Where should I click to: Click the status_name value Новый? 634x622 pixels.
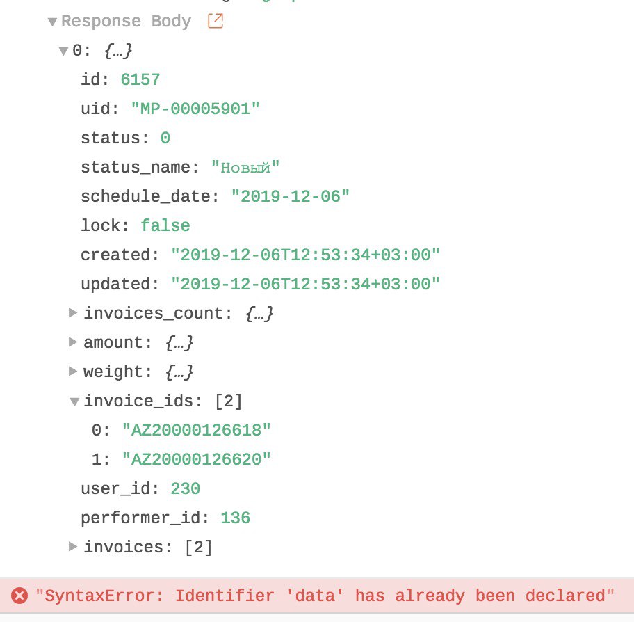[245, 168]
